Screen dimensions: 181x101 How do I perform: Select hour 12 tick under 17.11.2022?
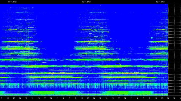pyautogui.click(x=14, y=98)
